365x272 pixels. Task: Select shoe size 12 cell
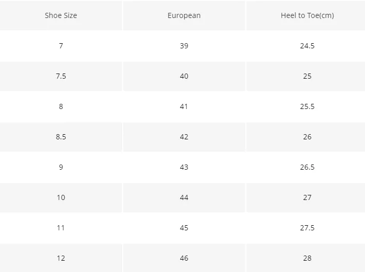click(x=61, y=258)
